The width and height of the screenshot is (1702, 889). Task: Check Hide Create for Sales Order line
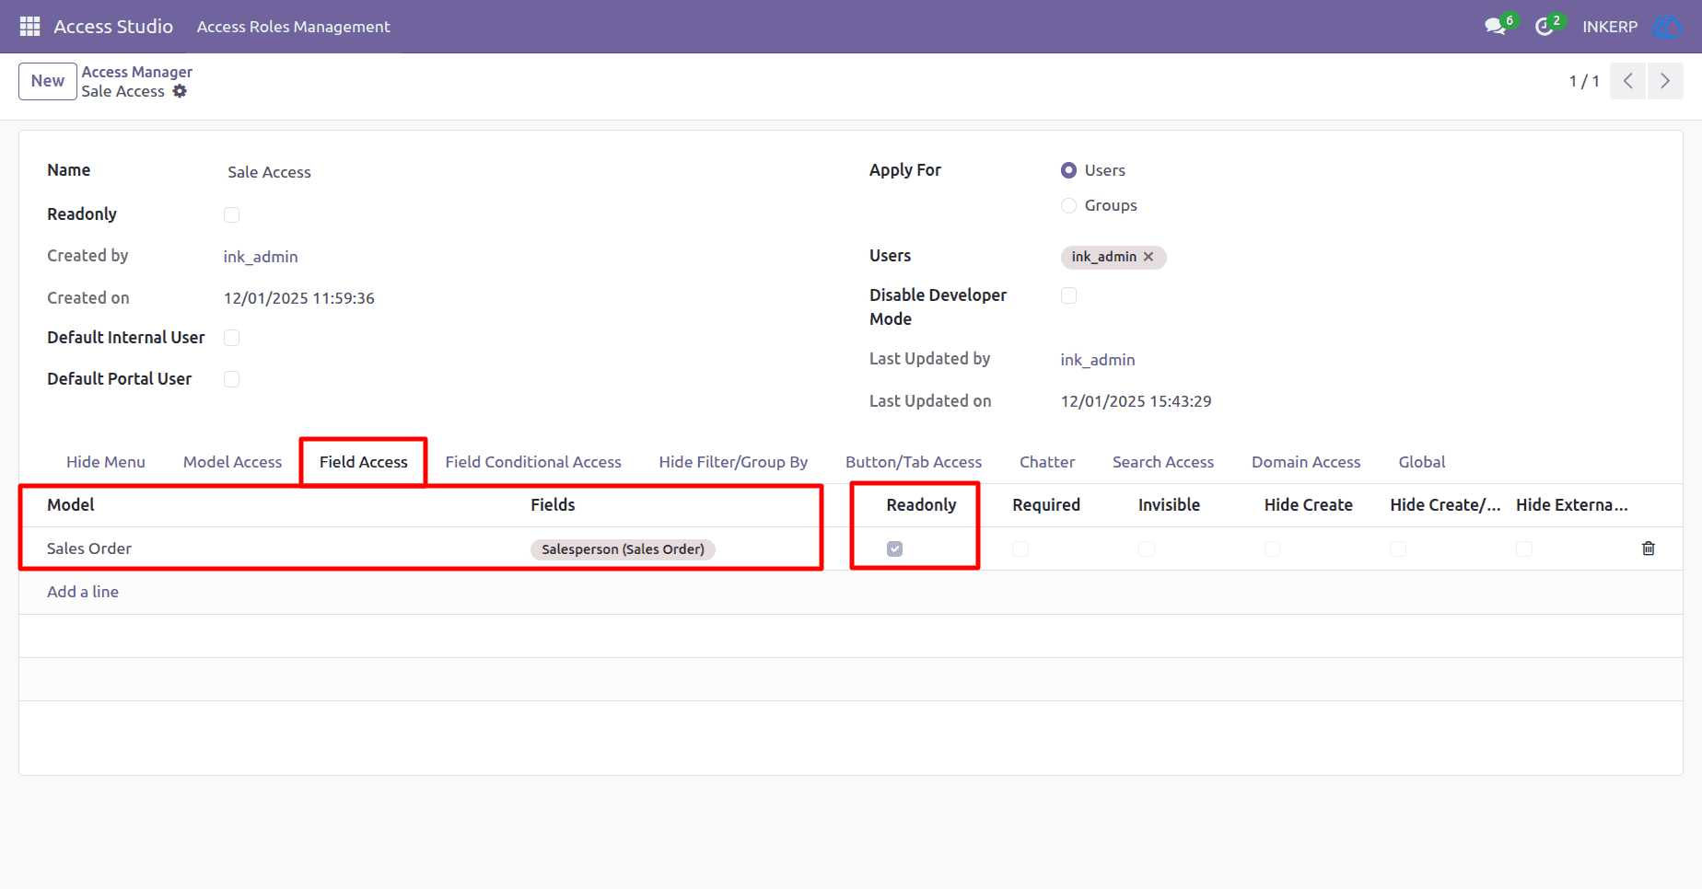(1272, 548)
